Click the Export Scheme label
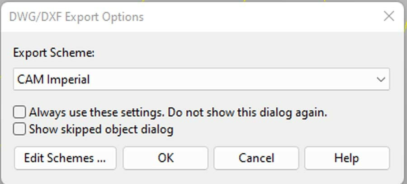407x184 pixels. tap(54, 53)
